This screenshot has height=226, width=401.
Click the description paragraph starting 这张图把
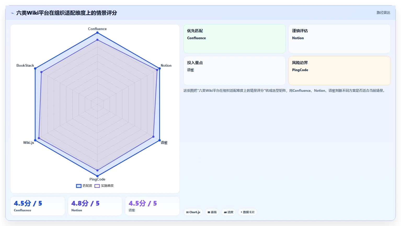(285, 91)
